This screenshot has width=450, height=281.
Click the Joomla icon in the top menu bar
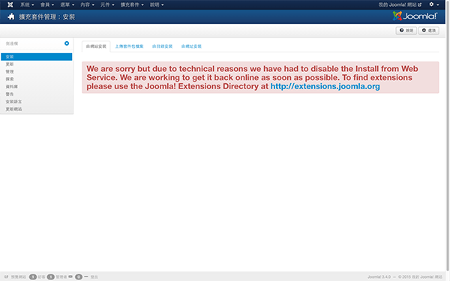click(x=10, y=4)
